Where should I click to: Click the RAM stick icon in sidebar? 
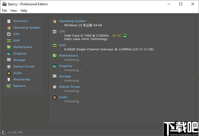pos(9,41)
